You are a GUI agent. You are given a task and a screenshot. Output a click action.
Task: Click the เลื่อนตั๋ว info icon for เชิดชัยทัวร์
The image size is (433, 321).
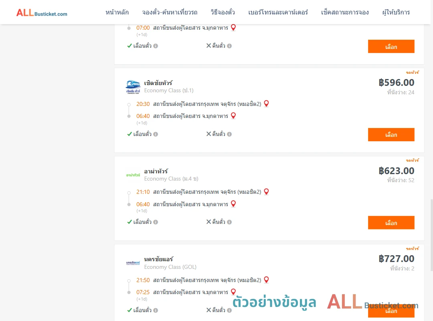click(156, 134)
